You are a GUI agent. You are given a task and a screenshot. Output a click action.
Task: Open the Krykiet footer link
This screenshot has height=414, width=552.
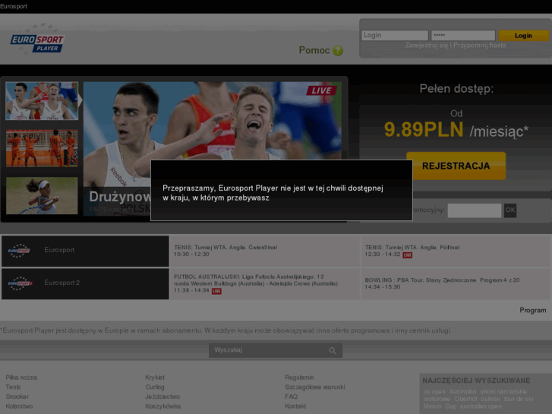coord(155,378)
